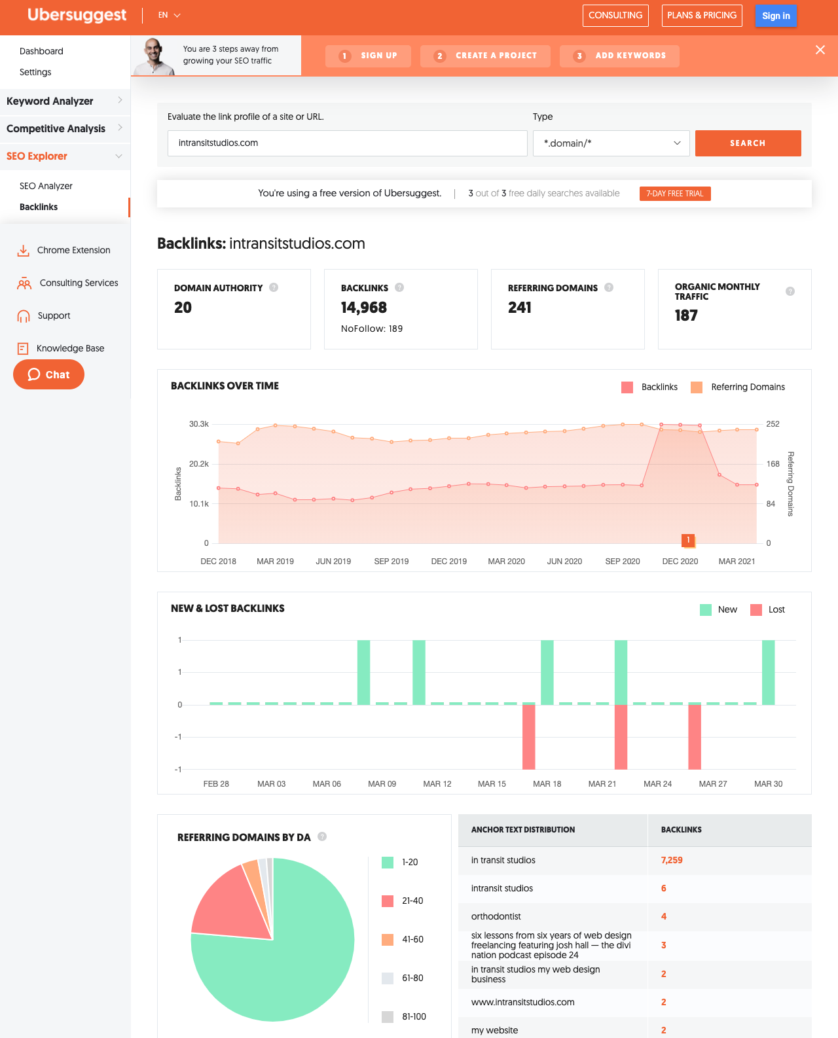Click the Referring Domains by DA help icon
Screen dimensions: 838x1038
coord(322,836)
